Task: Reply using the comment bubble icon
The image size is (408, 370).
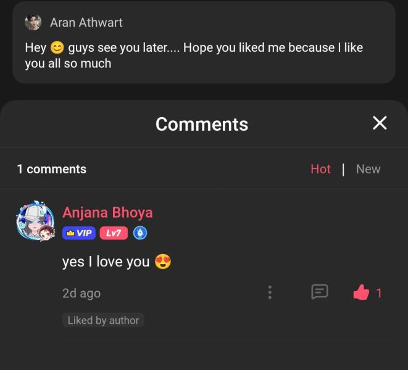Action: [x=320, y=292]
